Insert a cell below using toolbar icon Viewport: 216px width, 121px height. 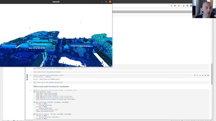(x=205, y=75)
